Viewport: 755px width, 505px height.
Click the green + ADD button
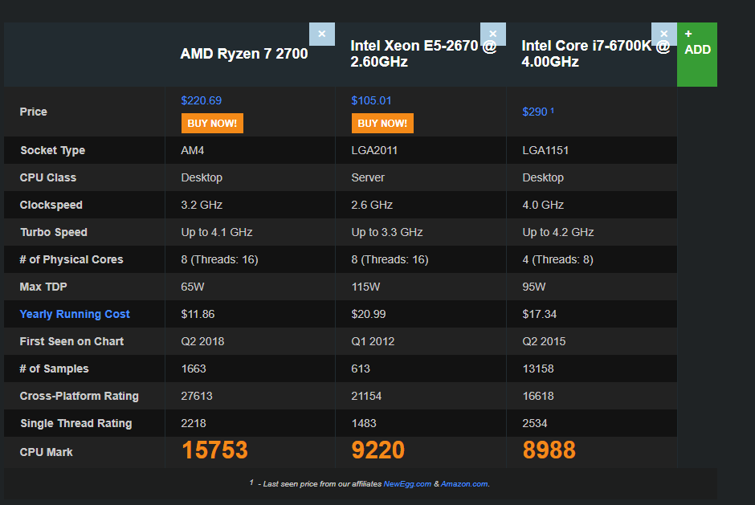point(696,55)
